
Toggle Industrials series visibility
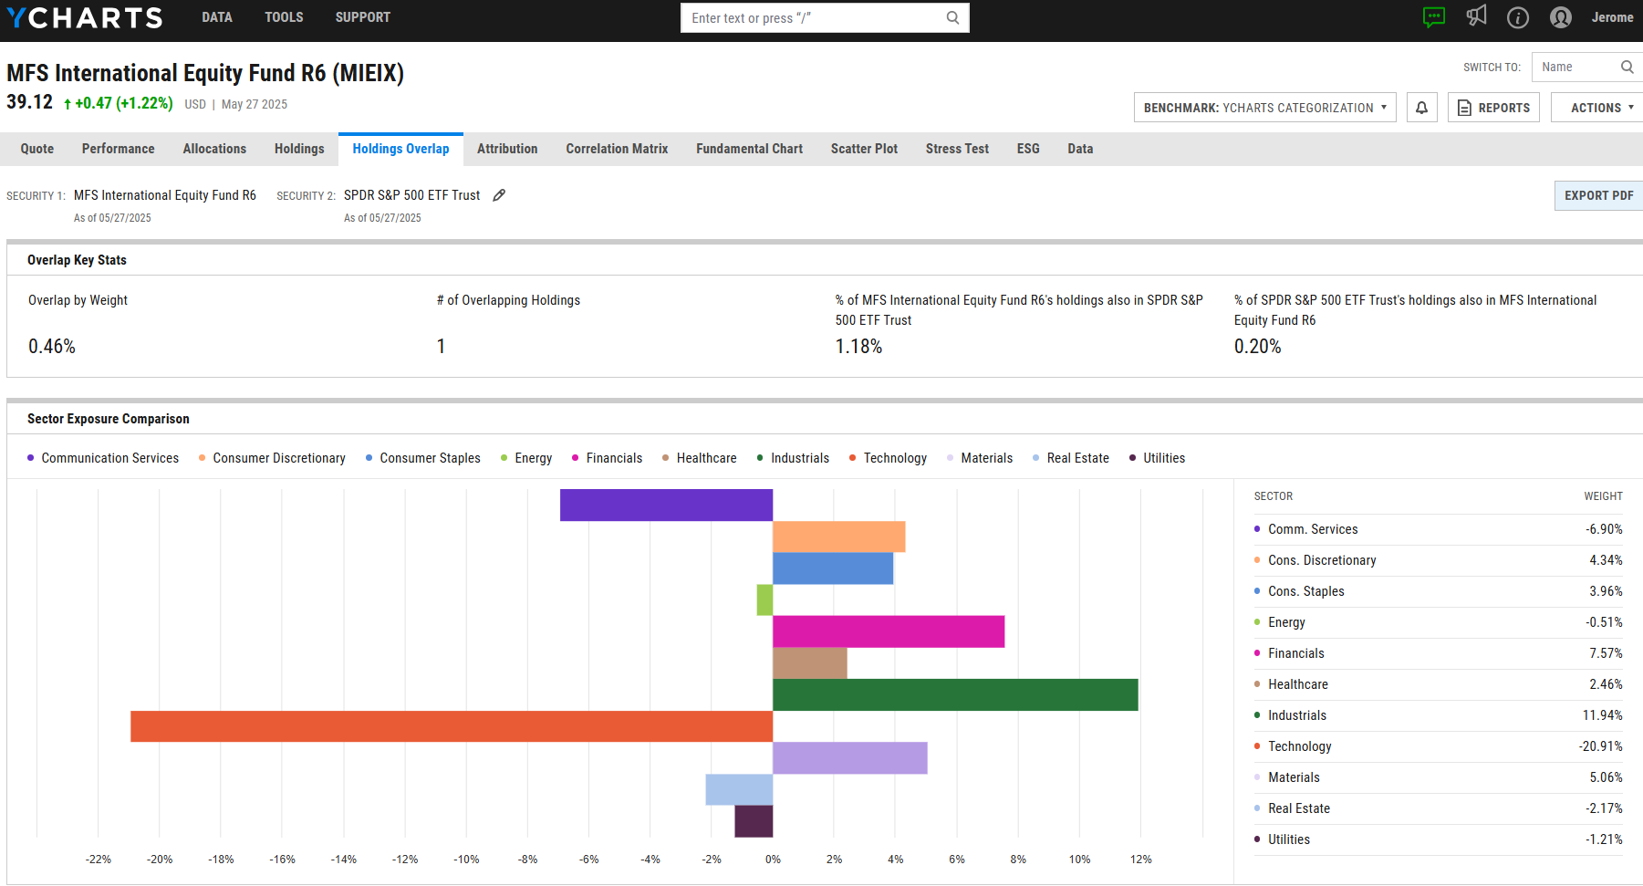click(799, 457)
